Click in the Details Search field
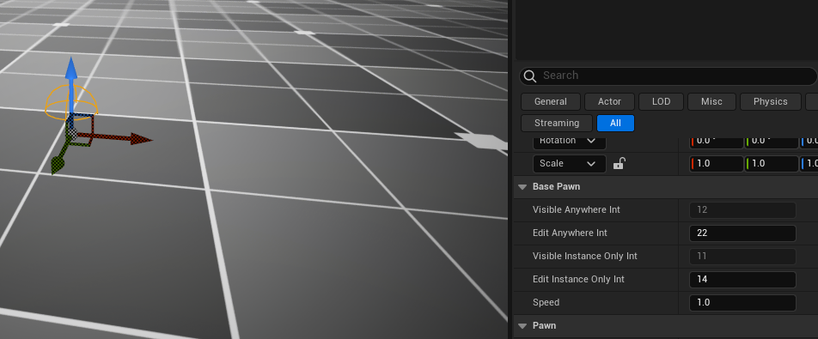The height and width of the screenshot is (339, 818). click(668, 76)
